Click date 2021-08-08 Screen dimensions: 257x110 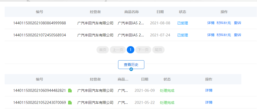pyautogui.click(x=160, y=23)
